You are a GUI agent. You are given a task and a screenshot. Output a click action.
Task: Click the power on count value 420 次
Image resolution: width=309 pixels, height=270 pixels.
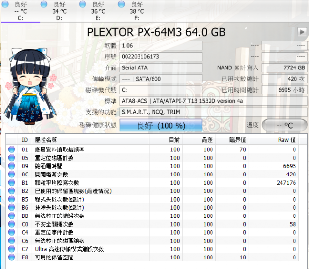coord(284,79)
